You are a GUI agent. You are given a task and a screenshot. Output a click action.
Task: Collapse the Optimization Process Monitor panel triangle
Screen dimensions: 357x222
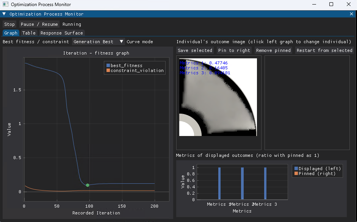[x=4, y=14]
